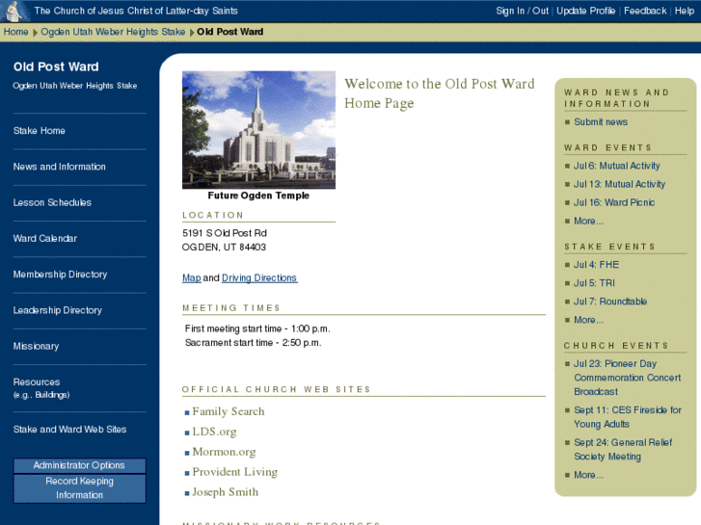Click 'OGDEN, UT 84403' address line

click(x=224, y=247)
